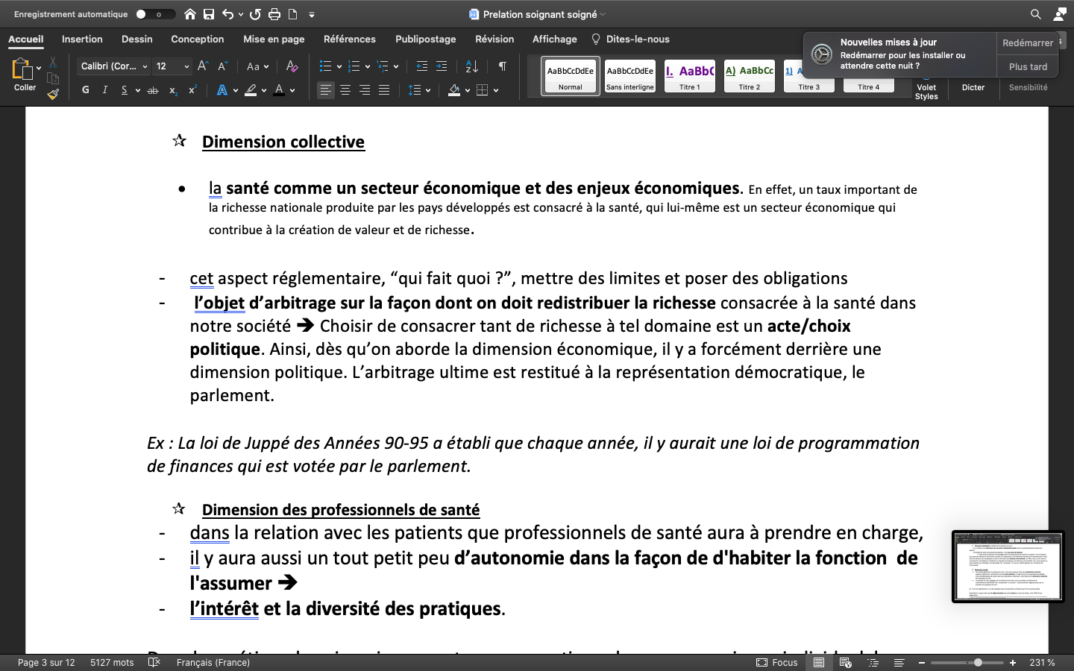The height and width of the screenshot is (671, 1074).
Task: Apply the format painter brush
Action: 52,94
